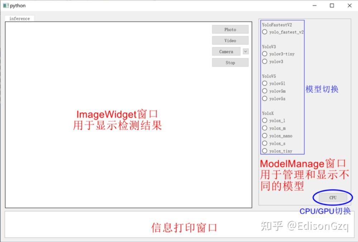Viewport: 358px width, 242px height.
Task: Start detection with the Camera button
Action: (226, 51)
